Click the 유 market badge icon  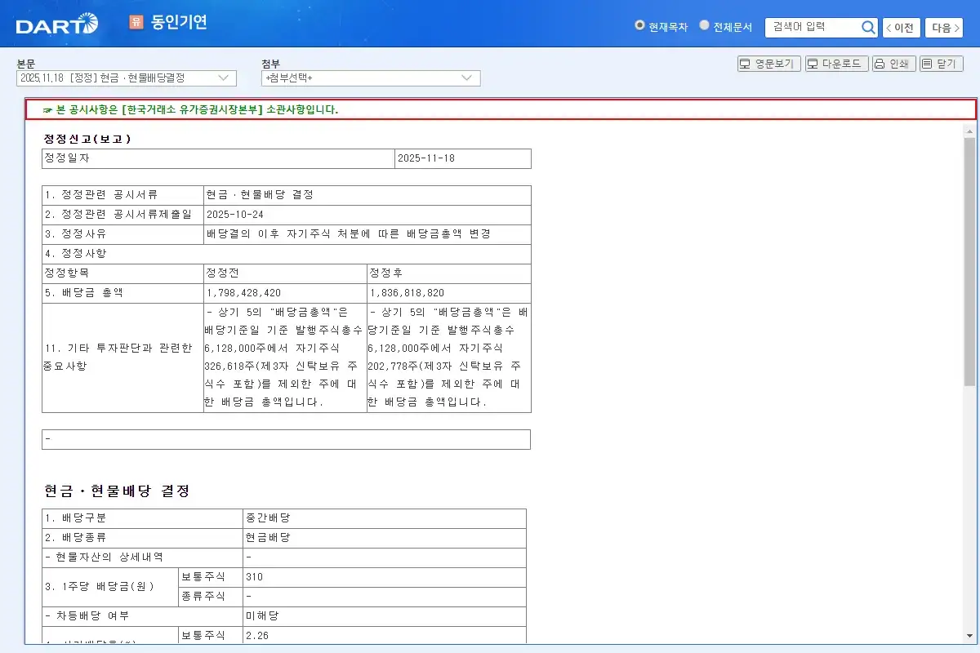[136, 22]
